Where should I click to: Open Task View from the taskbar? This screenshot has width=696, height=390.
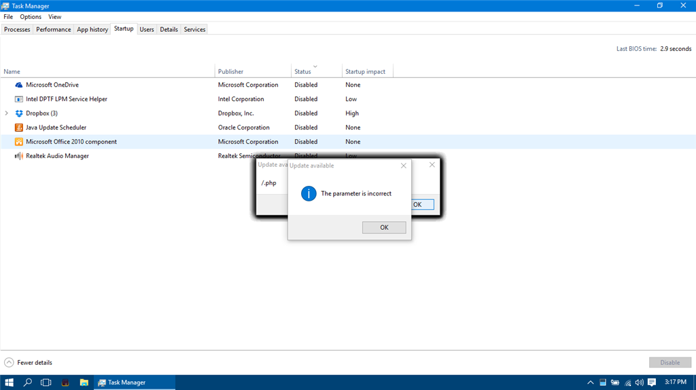pyautogui.click(x=46, y=382)
